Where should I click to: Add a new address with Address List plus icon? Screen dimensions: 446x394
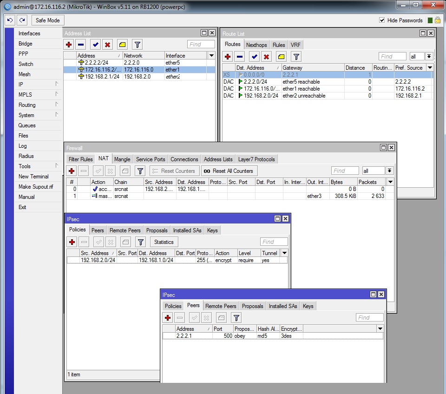tap(69, 45)
